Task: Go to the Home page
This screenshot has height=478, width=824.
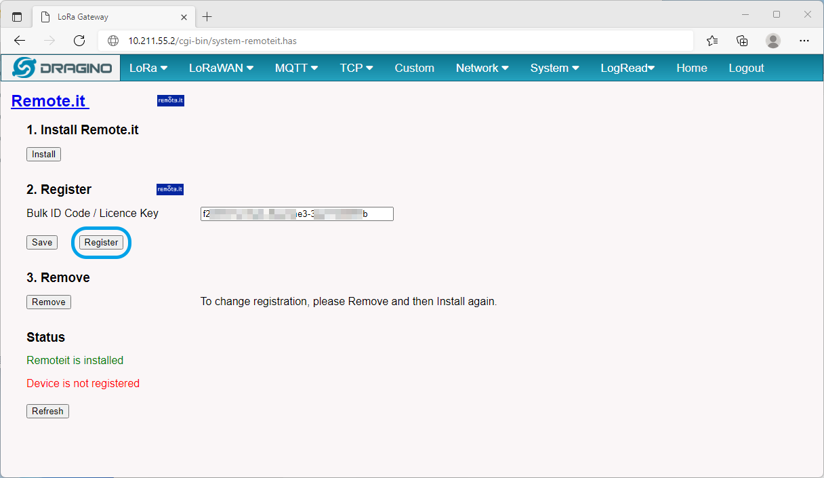Action: [x=691, y=68]
